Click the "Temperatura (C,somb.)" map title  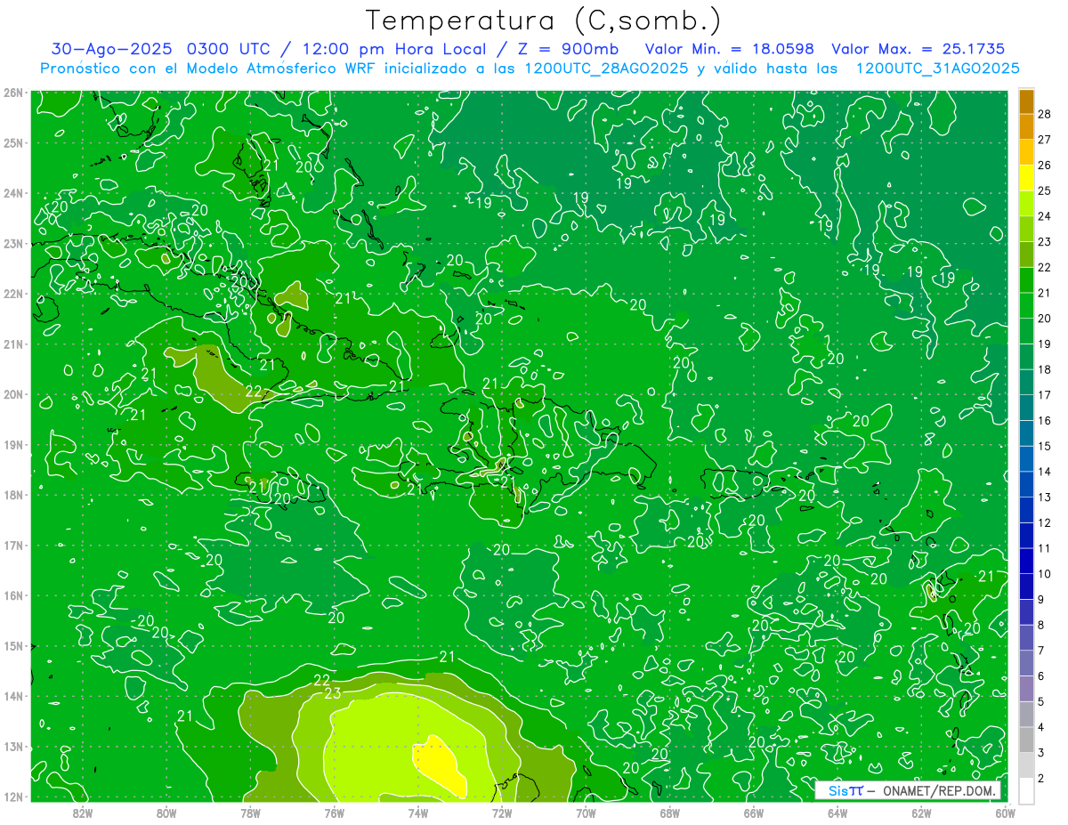tap(544, 20)
